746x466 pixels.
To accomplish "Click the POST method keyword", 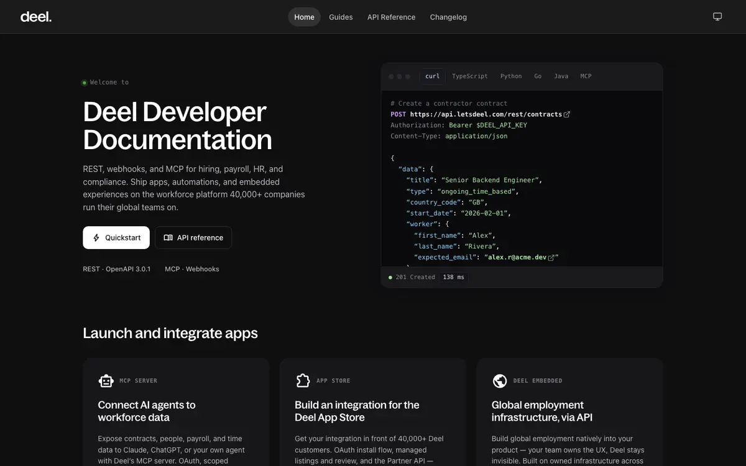I will pyautogui.click(x=398, y=114).
